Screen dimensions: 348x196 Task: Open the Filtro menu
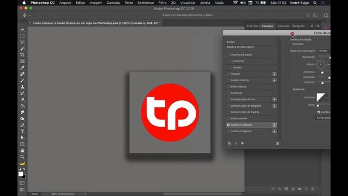pyautogui.click(x=163, y=3)
